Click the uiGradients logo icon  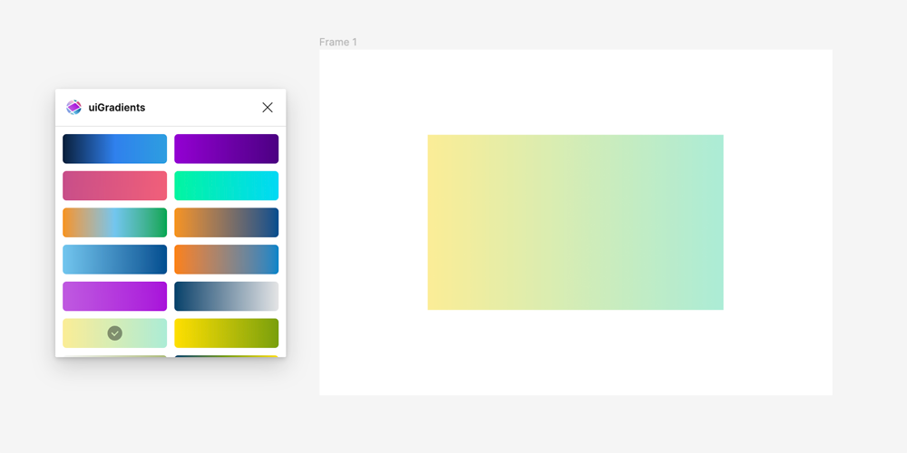point(73,108)
